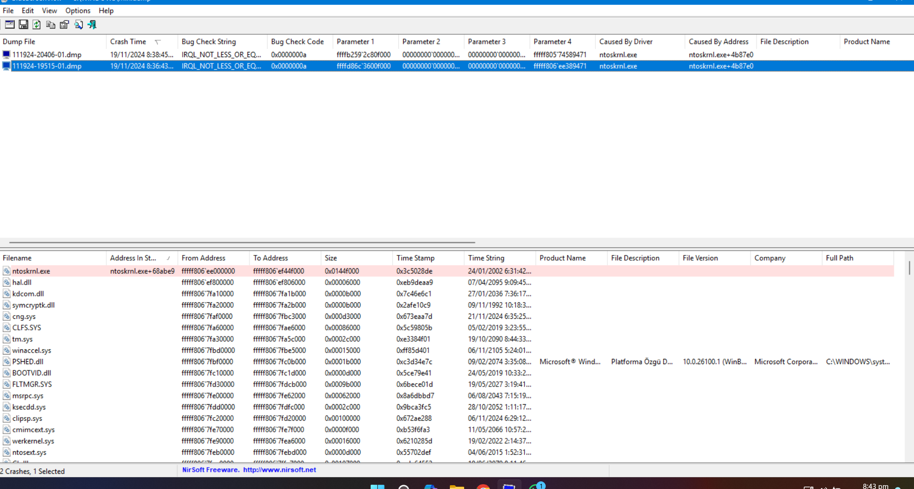Open the File menu

tap(8, 10)
